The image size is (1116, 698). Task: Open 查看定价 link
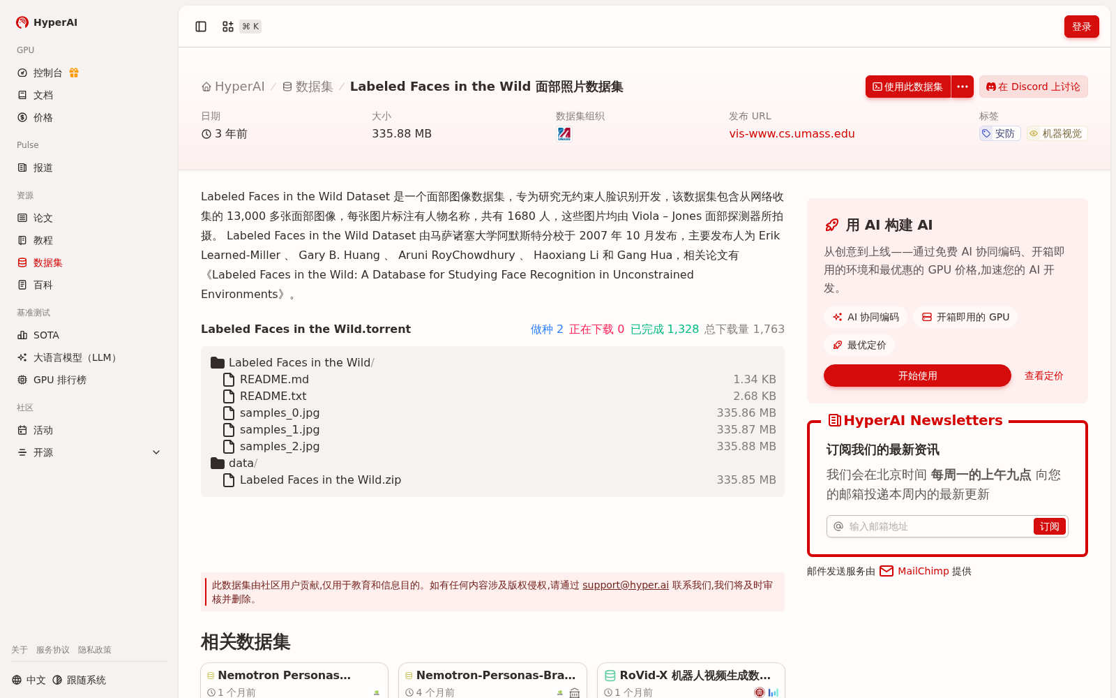point(1043,376)
